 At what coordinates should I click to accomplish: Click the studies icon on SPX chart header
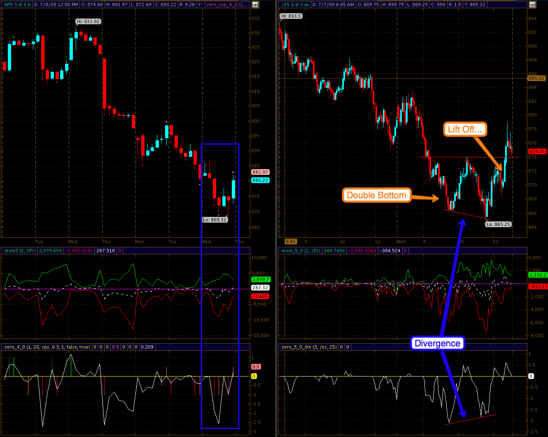click(255, 5)
